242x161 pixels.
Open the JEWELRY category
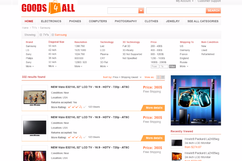(173, 21)
